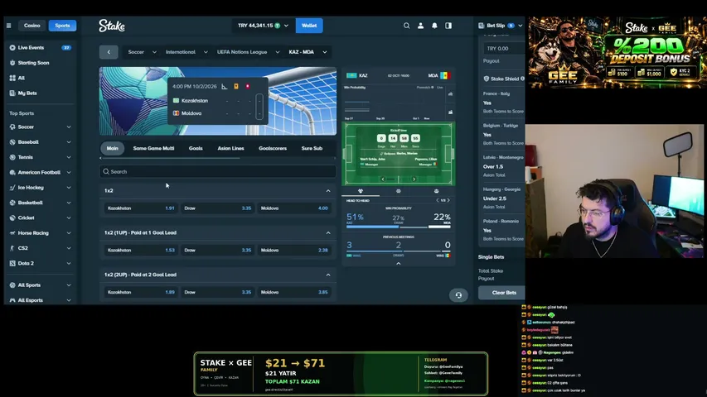The image size is (707, 397).
Task: Go to previous head-to-head page arrow
Action: pyautogui.click(x=438, y=200)
